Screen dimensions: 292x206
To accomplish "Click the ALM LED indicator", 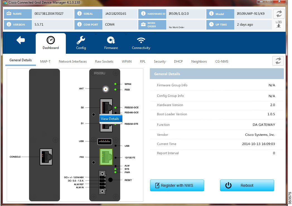I will click(x=116, y=166).
